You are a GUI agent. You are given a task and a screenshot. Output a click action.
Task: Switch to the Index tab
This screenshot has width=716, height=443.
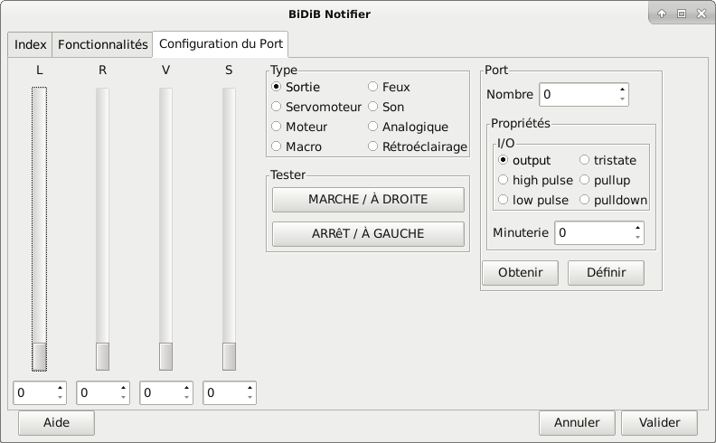tap(31, 44)
